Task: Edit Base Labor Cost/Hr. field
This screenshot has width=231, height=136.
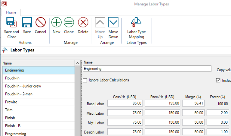Action: click(x=125, y=103)
